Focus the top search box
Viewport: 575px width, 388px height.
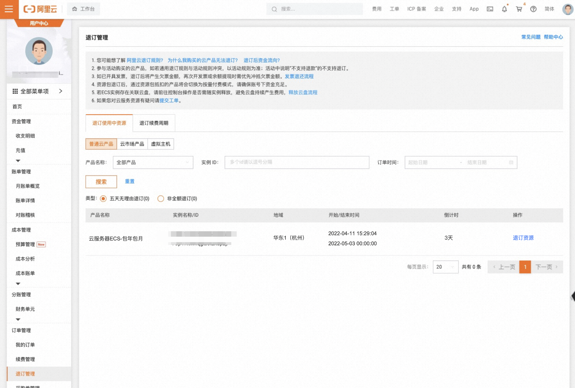(x=315, y=9)
